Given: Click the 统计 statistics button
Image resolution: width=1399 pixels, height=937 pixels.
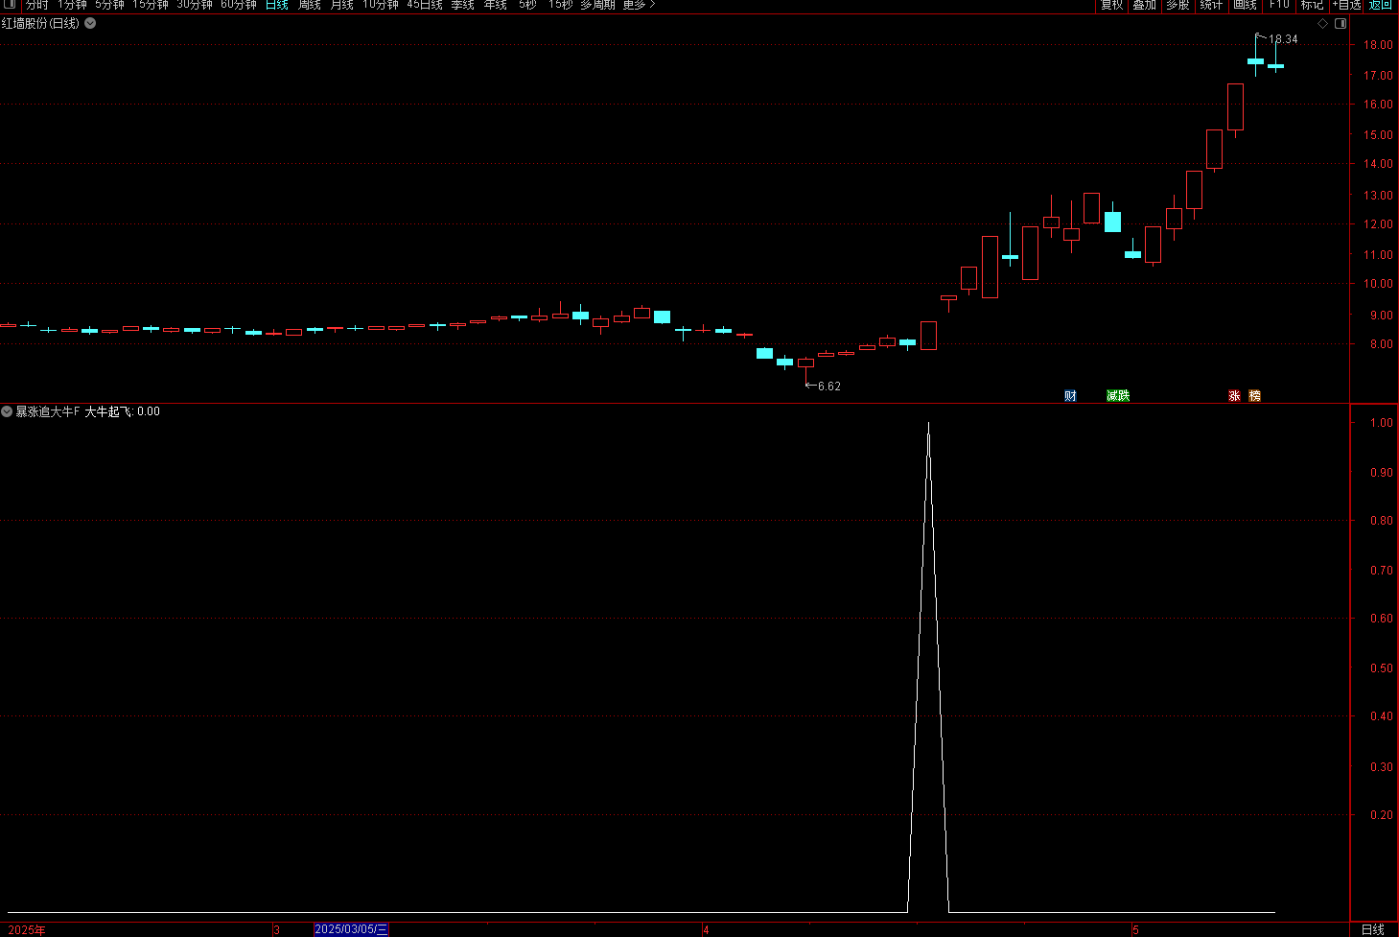Looking at the screenshot, I should tap(1211, 5).
